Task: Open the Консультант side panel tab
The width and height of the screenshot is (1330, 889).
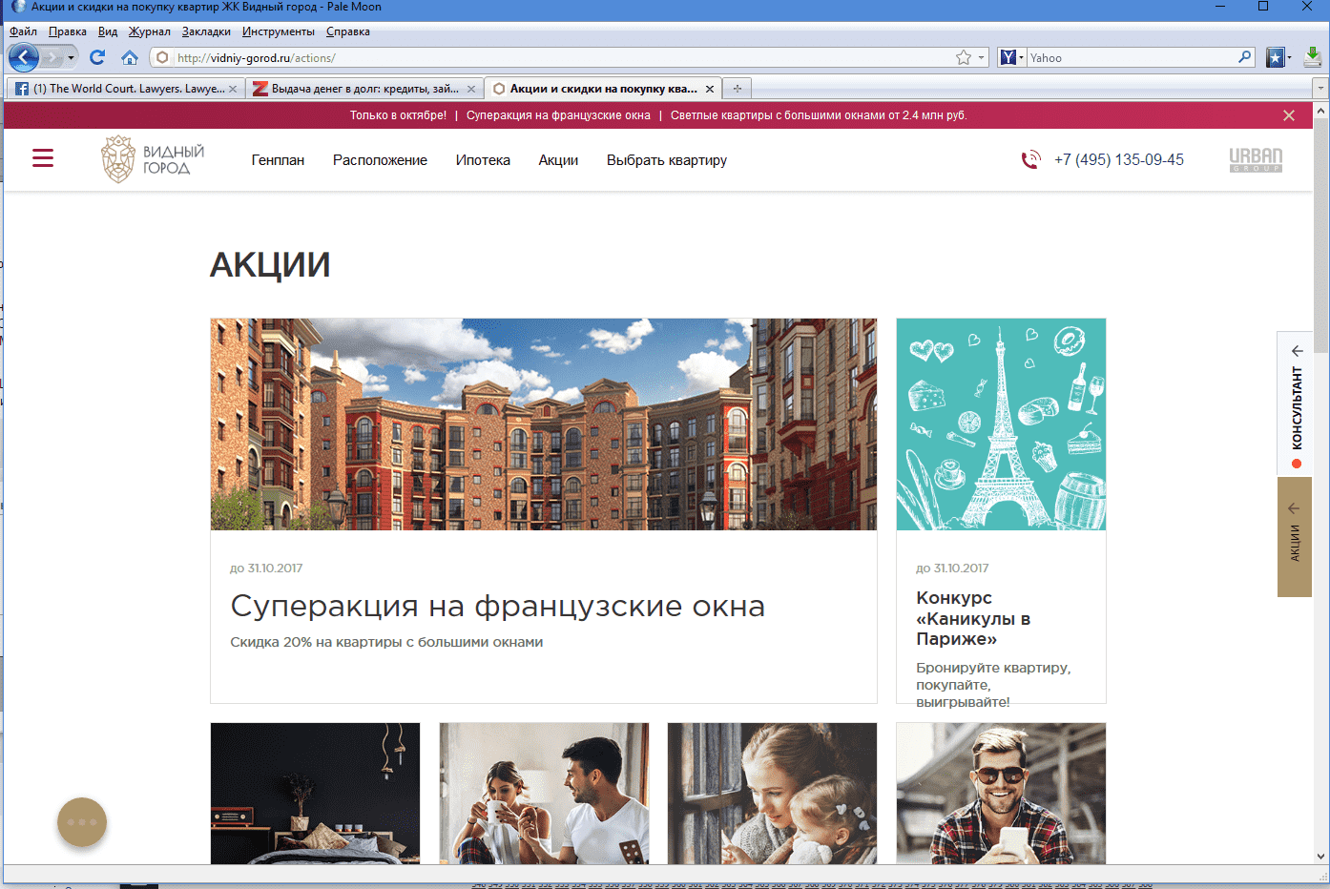Action: pos(1295,404)
